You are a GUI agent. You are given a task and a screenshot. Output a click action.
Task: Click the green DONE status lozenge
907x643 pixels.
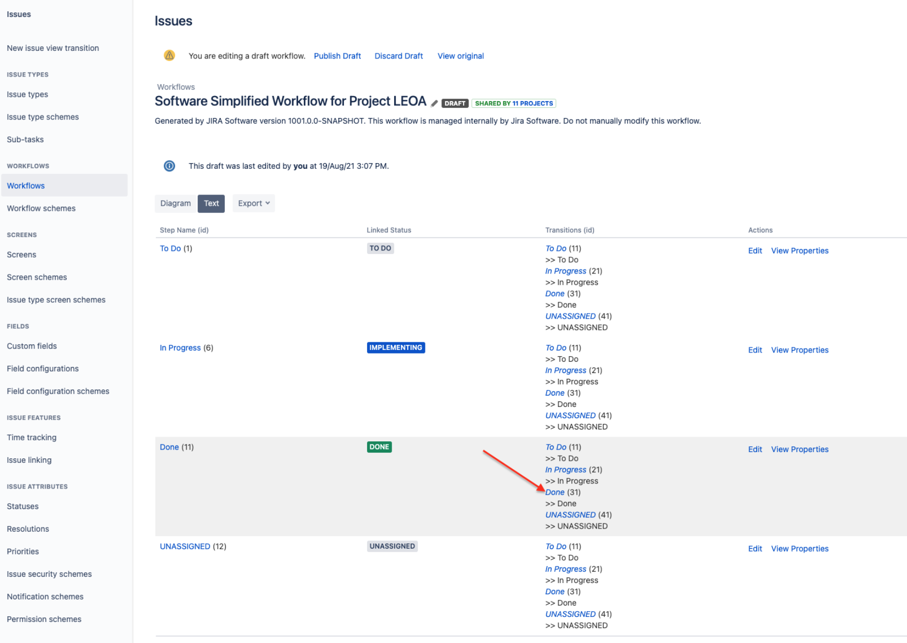[379, 446]
